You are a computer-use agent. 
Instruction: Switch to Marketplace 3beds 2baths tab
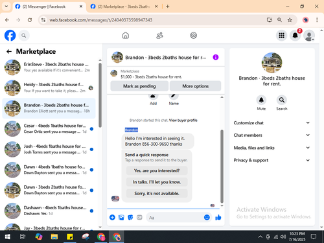(124, 6)
